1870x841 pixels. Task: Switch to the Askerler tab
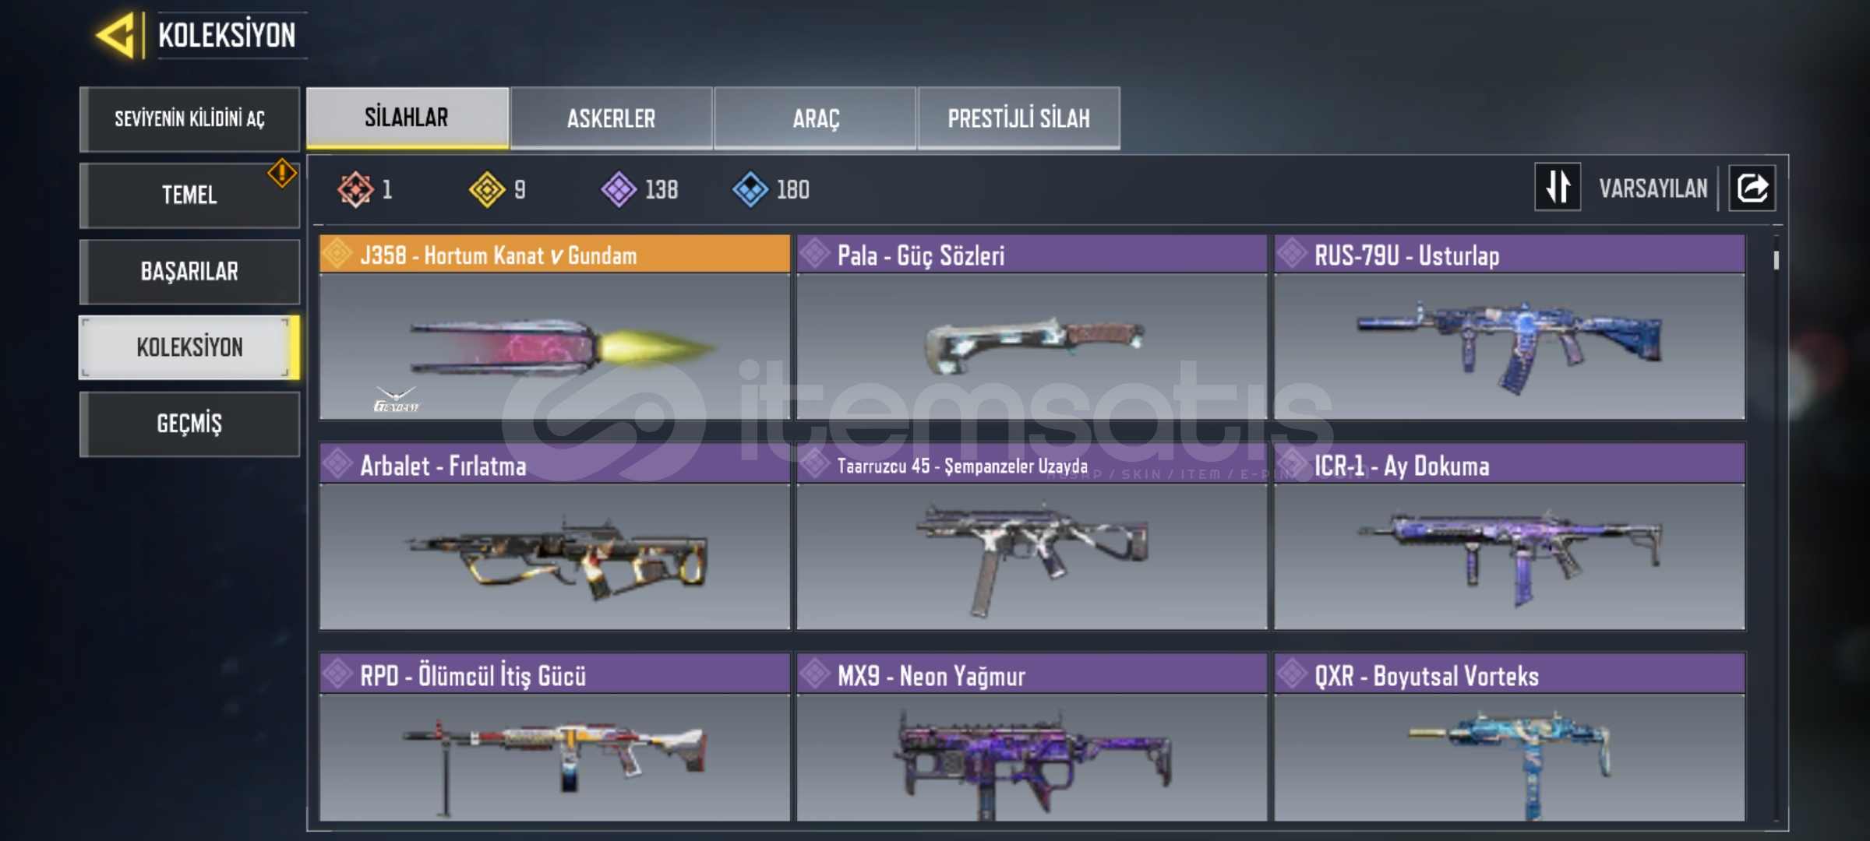coord(611,118)
